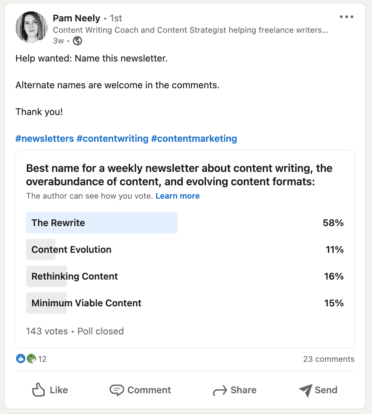This screenshot has width=372, height=414.
Task: Open Pam Neely's profile name link
Action: [x=76, y=18]
